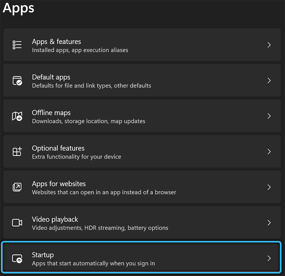Click the Apps & features list icon
285x276 pixels.
[x=17, y=45]
